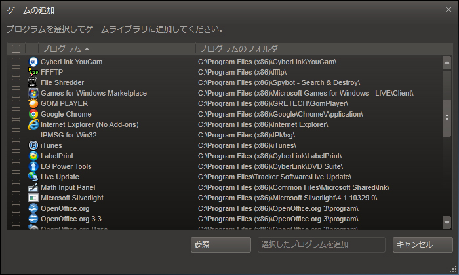Click the Math Input Panel icon

coord(33,188)
